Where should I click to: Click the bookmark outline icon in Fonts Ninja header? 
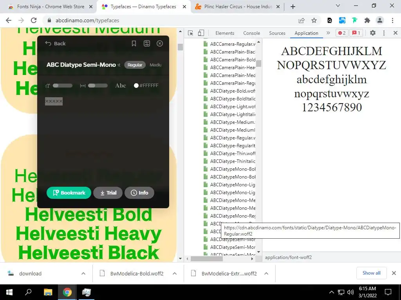coord(134,43)
